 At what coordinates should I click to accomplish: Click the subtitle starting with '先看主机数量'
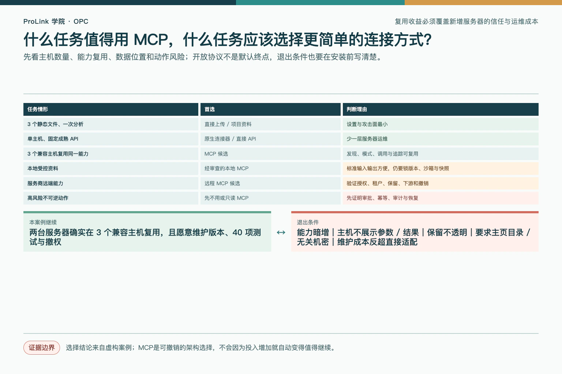click(x=204, y=57)
